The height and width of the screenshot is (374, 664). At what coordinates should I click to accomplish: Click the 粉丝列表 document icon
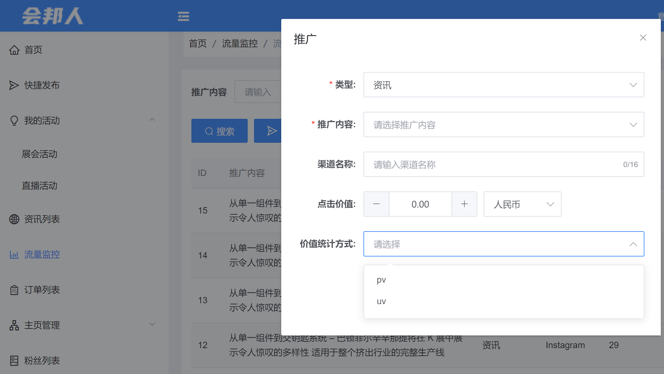click(14, 361)
